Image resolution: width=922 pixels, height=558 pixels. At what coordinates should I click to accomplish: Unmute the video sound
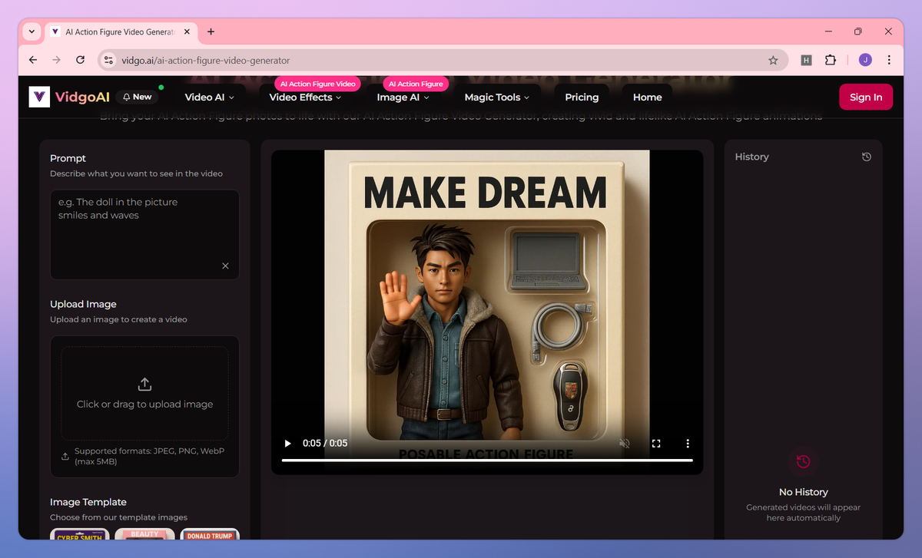pos(625,443)
